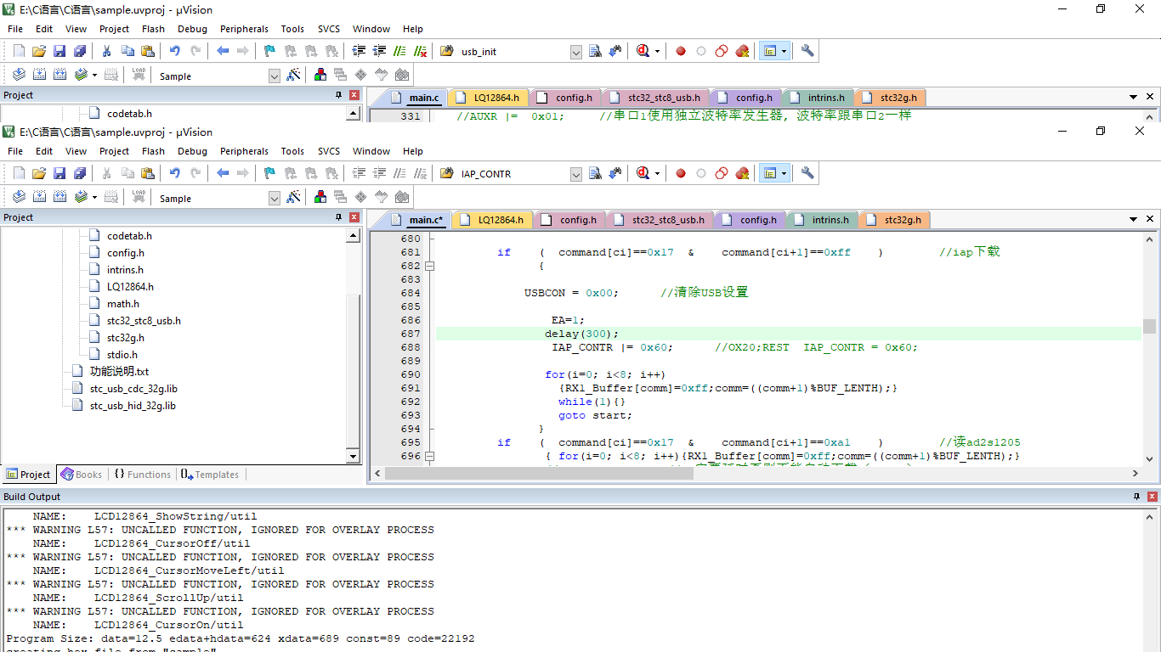Toggle auto-hide pin on Build Output panel

1136,497
